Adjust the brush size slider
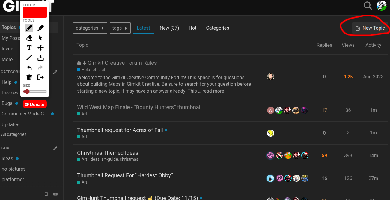The height and width of the screenshot is (200, 390). point(35,91)
